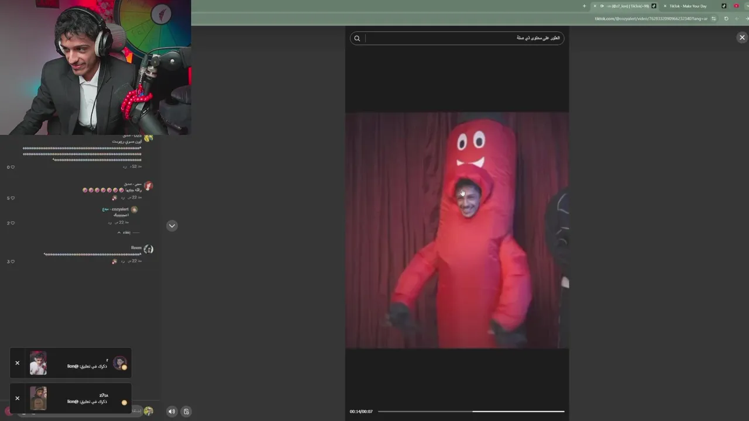Open the site settings icon in the address bar

click(714, 19)
